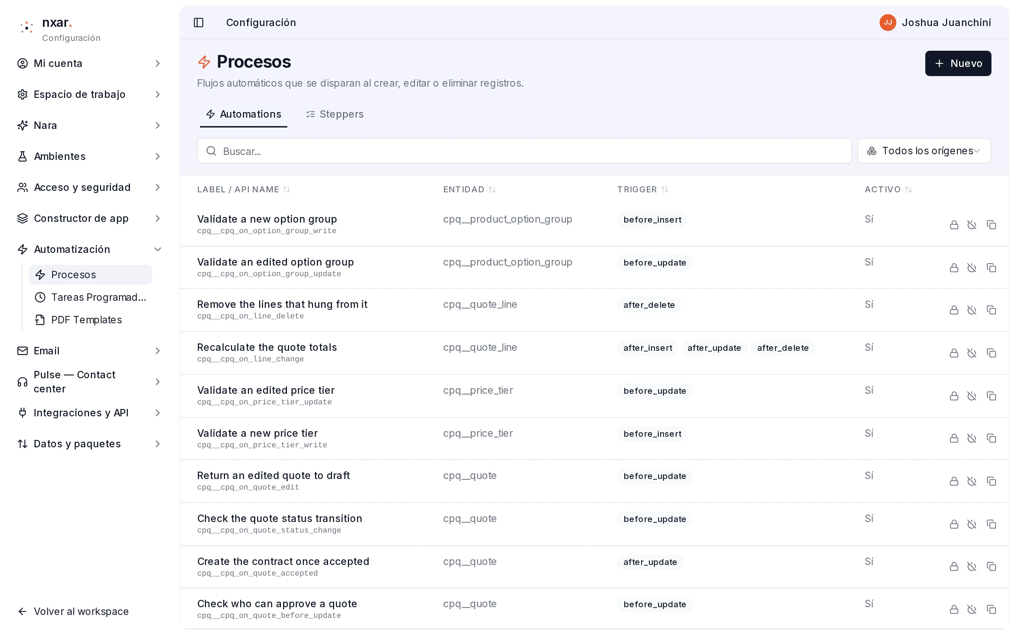Screen dimensions: 1014x634
Task: Open PDF Templates in sidebar
Action: click(90, 320)
